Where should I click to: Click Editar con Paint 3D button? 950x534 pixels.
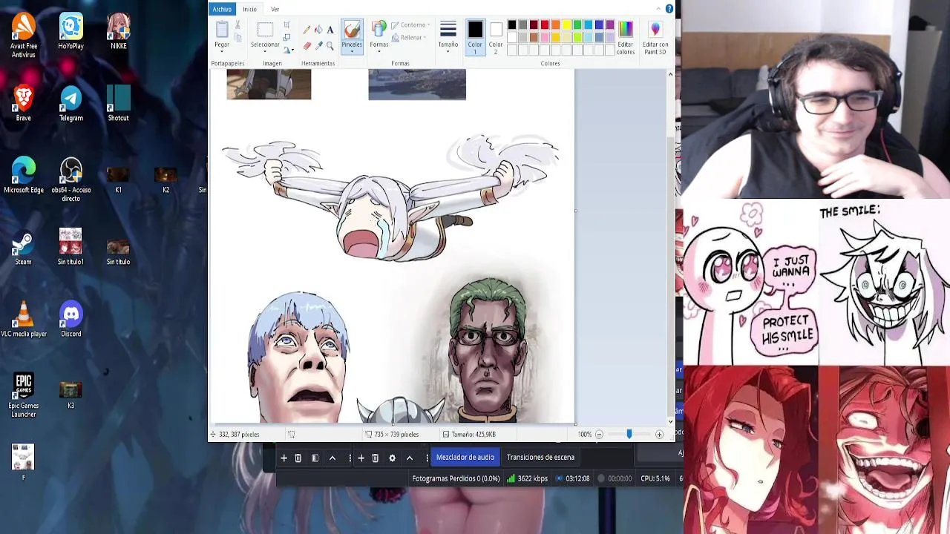click(x=655, y=38)
